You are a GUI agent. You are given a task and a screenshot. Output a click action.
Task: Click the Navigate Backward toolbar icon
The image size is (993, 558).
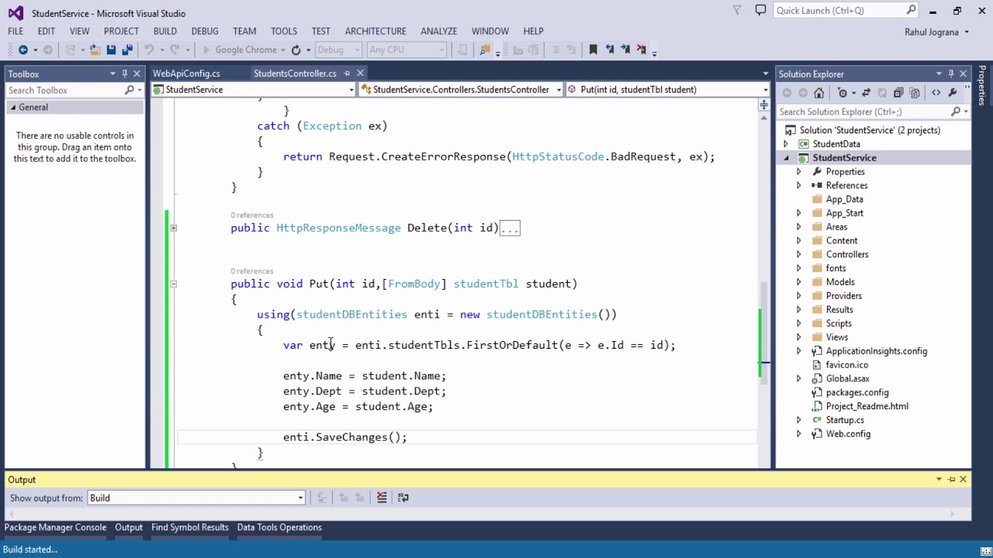click(22, 50)
